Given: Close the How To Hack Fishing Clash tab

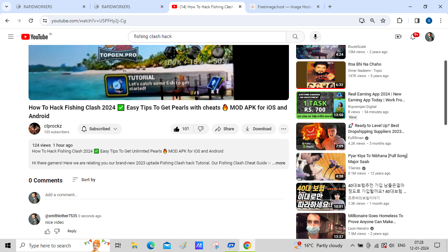Looking at the screenshot, I should [240, 7].
